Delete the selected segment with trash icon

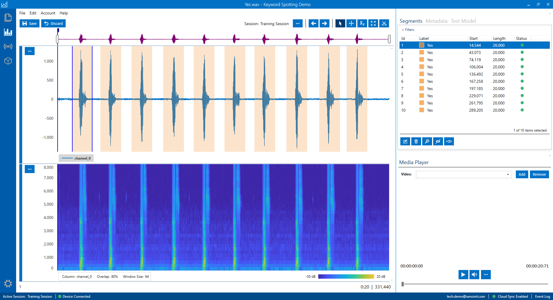tap(416, 141)
